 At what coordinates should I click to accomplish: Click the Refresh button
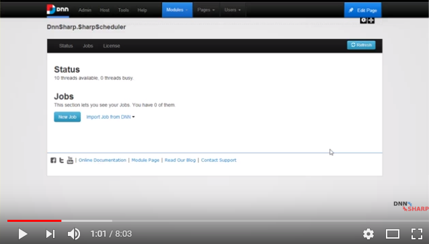361,45
